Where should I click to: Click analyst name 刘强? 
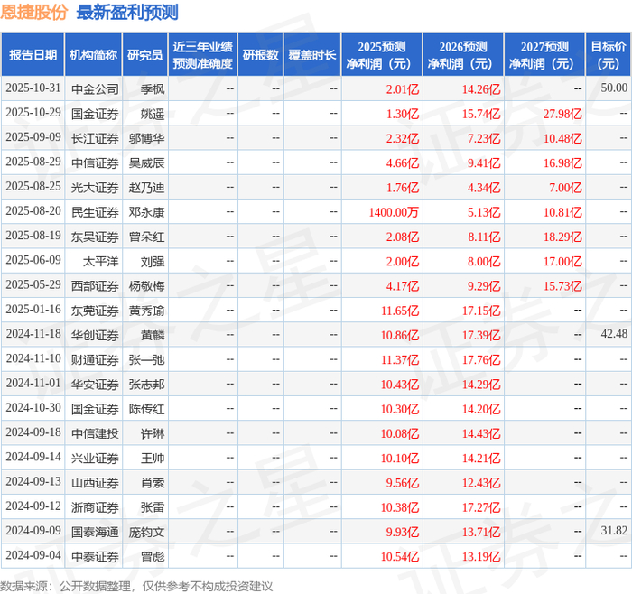pyautogui.click(x=153, y=262)
